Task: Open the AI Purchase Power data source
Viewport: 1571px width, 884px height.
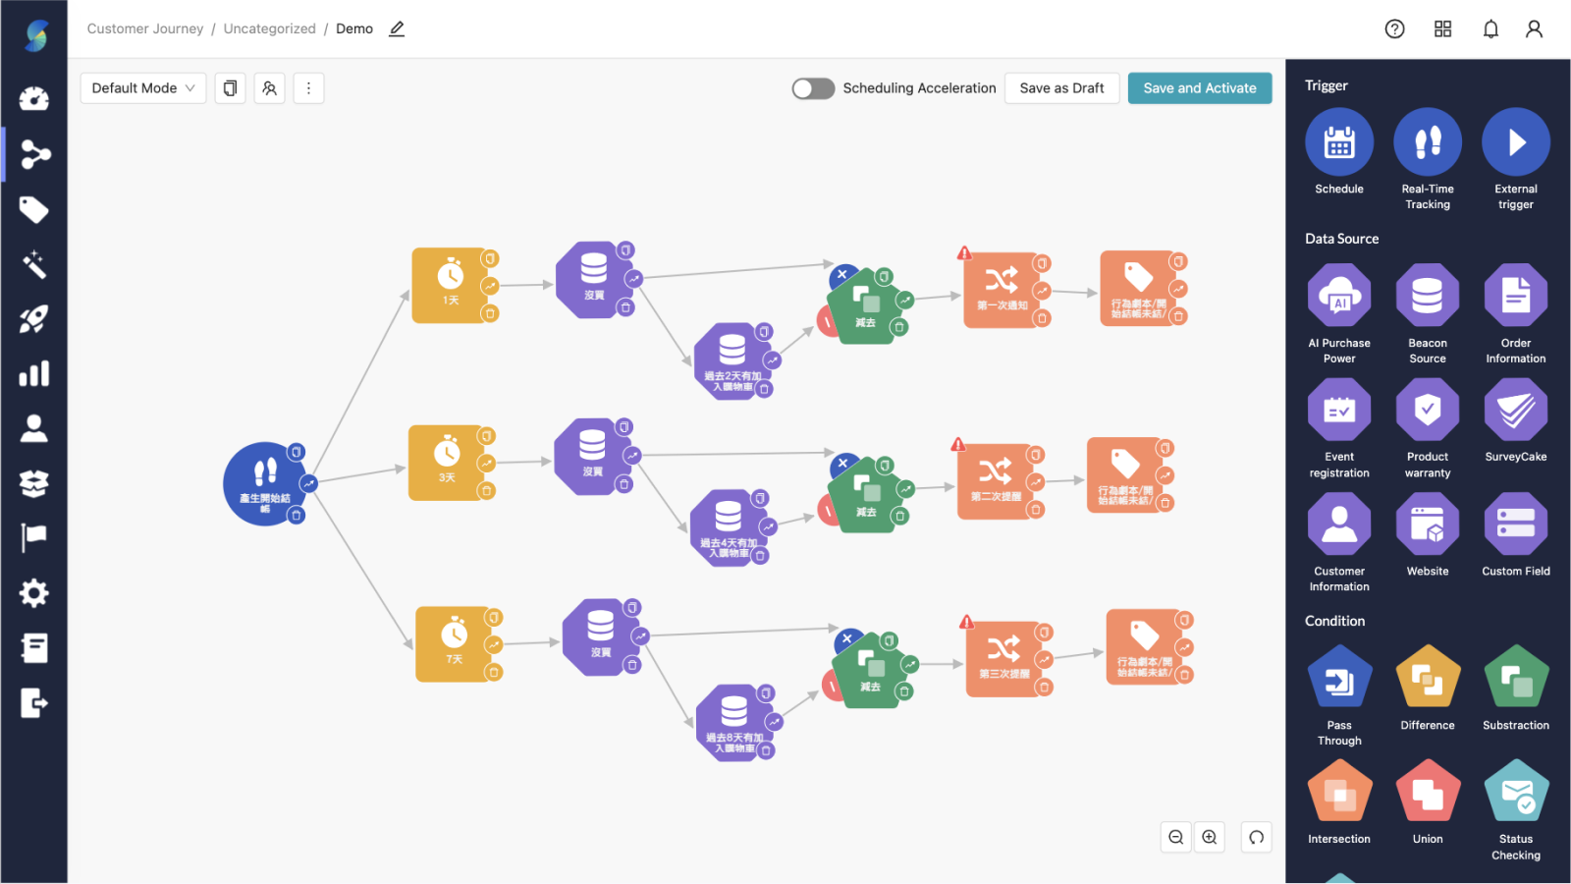Action: coord(1338,297)
